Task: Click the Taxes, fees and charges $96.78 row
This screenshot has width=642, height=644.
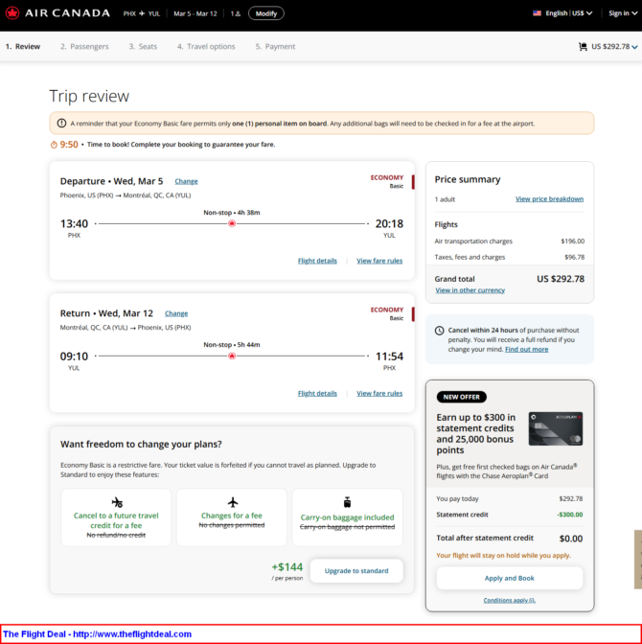Action: (510, 257)
